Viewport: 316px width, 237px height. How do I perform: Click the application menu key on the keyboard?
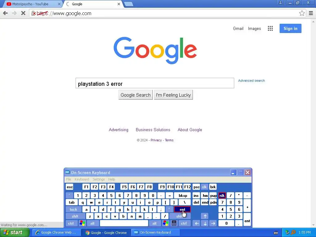click(x=174, y=223)
